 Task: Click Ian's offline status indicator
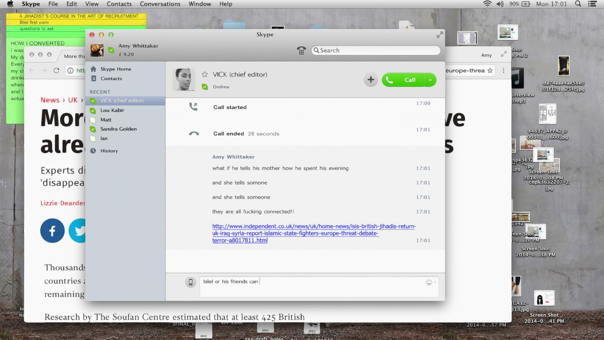(x=93, y=139)
